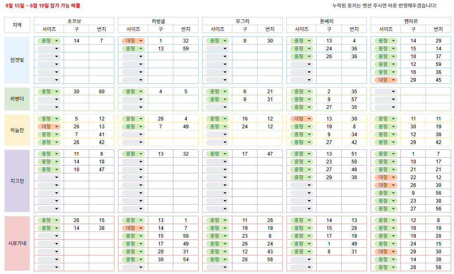Select plot cell 7 in 펜리르 지고천
This screenshot has height=274, width=454.
coord(438,154)
